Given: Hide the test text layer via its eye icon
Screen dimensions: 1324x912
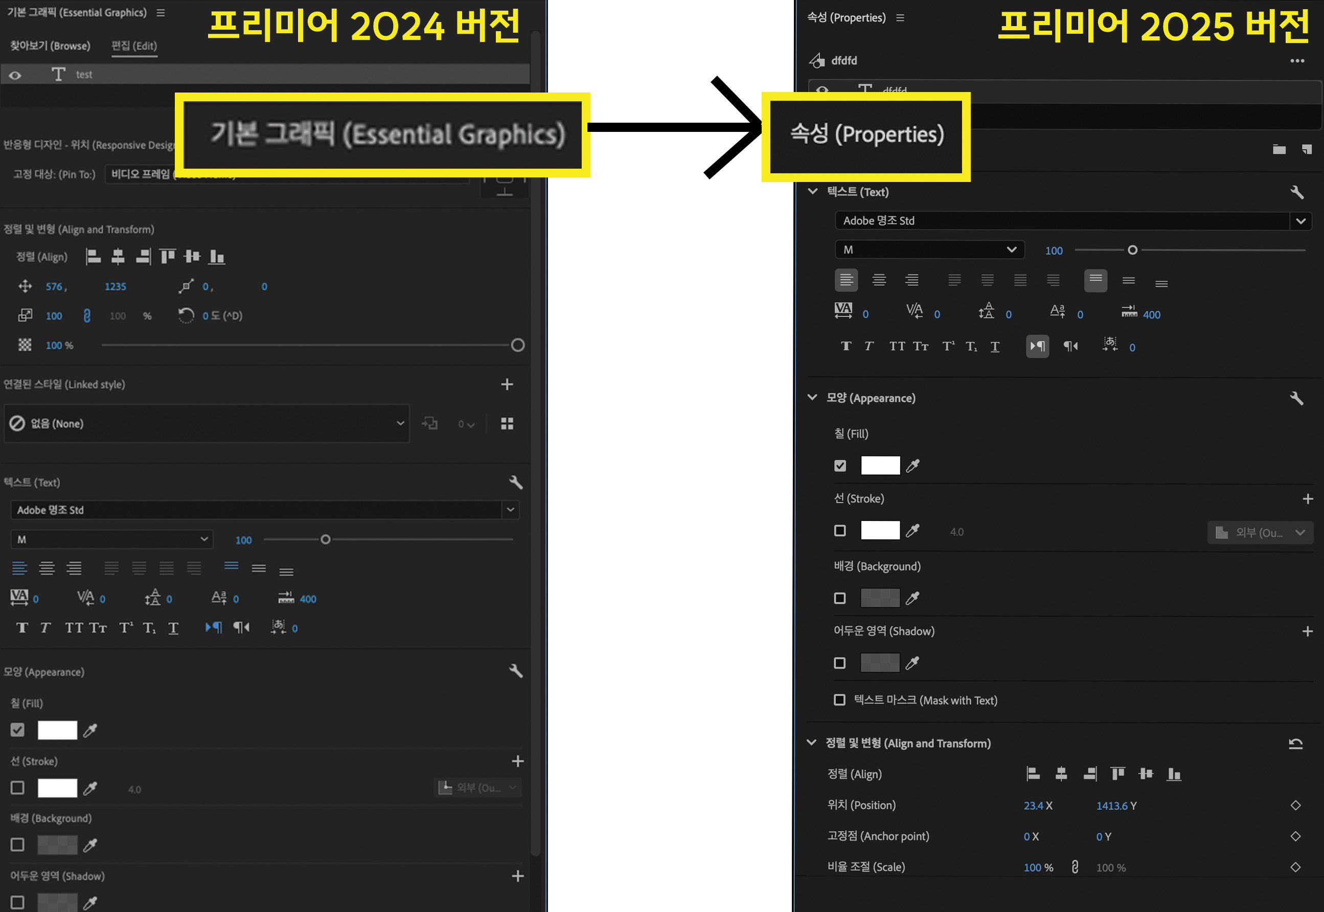Looking at the screenshot, I should pos(15,75).
